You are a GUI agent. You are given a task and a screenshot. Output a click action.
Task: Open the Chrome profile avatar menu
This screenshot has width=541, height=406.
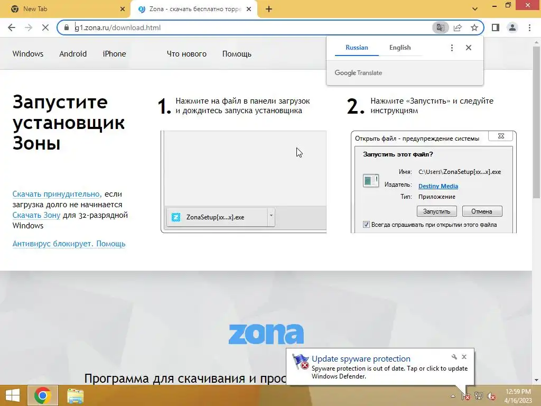coord(512,27)
